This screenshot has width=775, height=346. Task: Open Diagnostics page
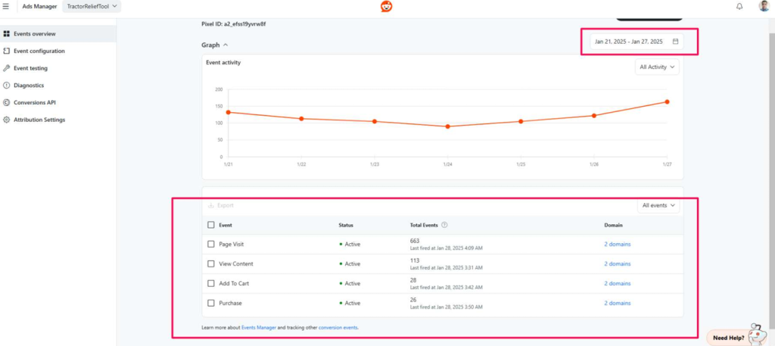(x=58, y=85)
